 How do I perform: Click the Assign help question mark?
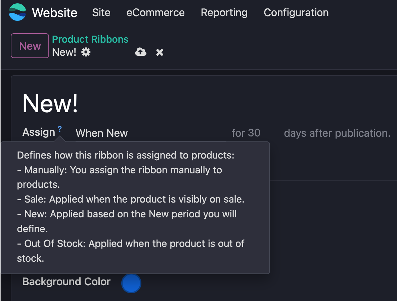click(x=60, y=129)
